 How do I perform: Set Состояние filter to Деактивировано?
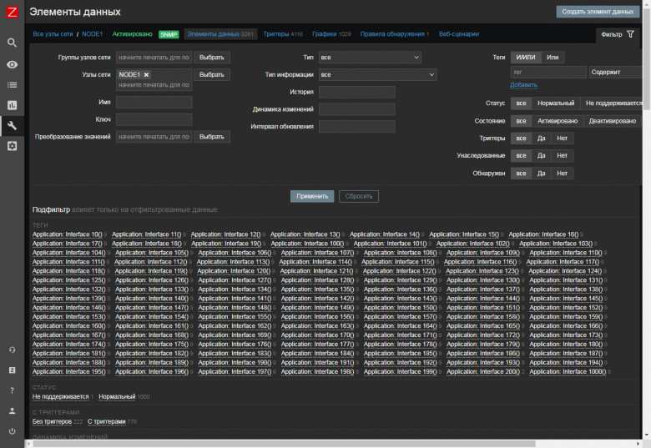613,121
